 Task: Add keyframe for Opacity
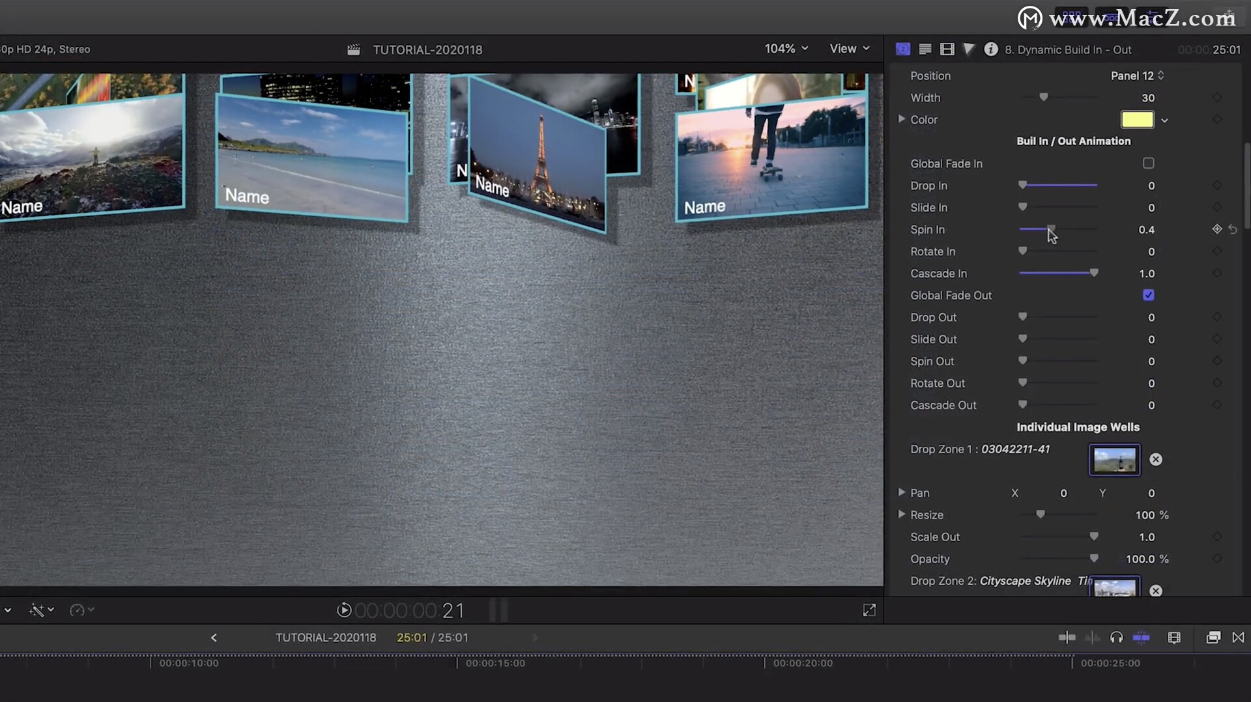pos(1217,559)
